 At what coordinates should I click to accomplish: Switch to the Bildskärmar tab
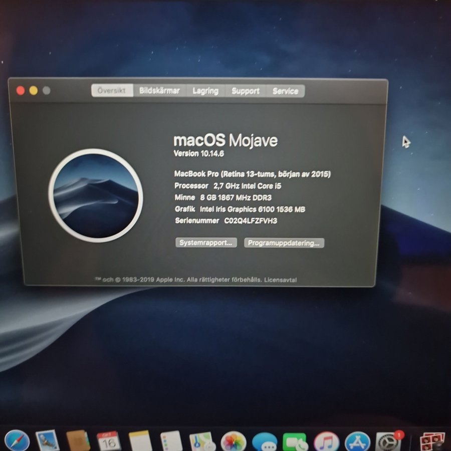pos(159,91)
